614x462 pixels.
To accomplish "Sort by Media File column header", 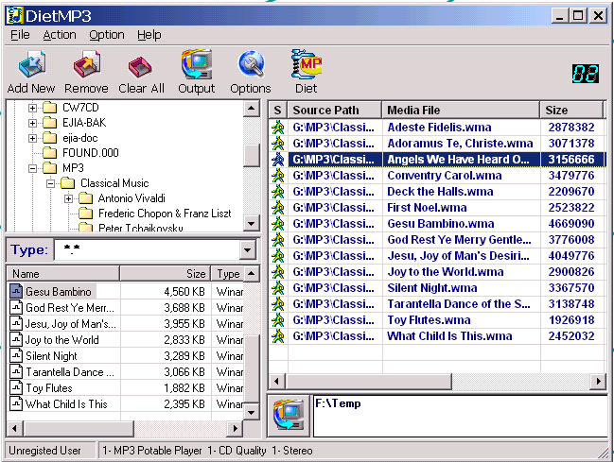I will (x=461, y=110).
